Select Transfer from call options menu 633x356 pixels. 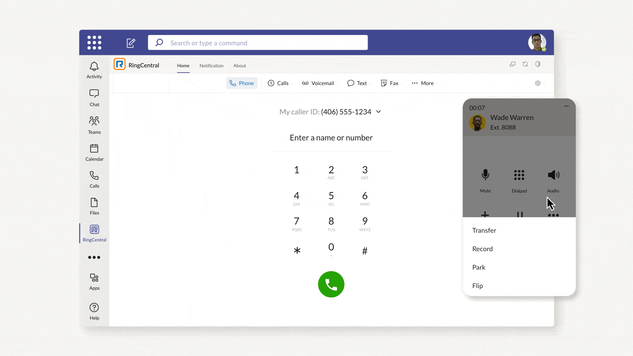(484, 230)
